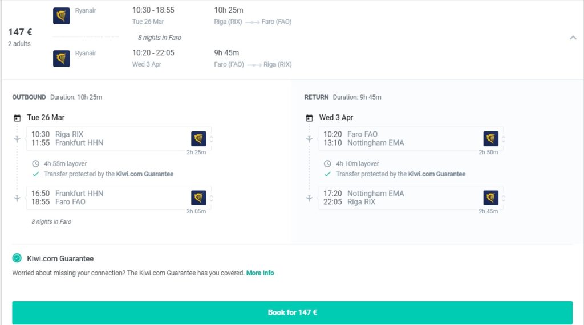Click the Ryanair logo for the 10:30 - 18:55 flight
Viewport: 584px width, 325px height.
click(x=62, y=16)
